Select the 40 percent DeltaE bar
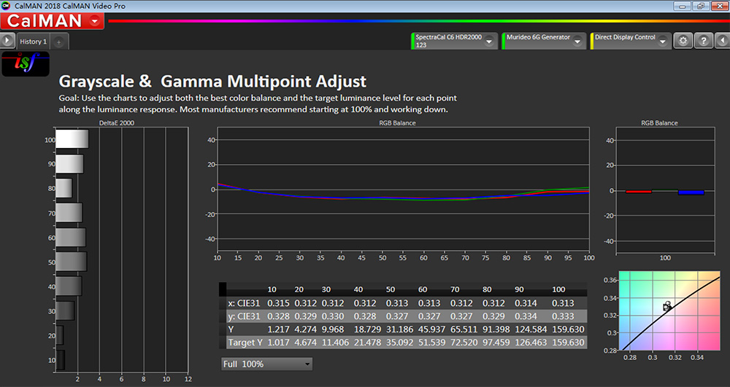The width and height of the screenshot is (730, 387). pos(69,286)
